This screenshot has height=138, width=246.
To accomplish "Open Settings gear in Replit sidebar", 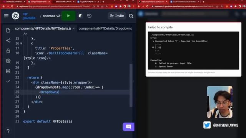I will (x=8, y=61).
